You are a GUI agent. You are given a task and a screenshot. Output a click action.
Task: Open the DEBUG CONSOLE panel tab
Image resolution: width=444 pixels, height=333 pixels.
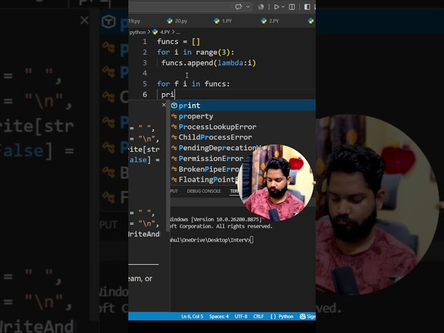click(x=204, y=191)
